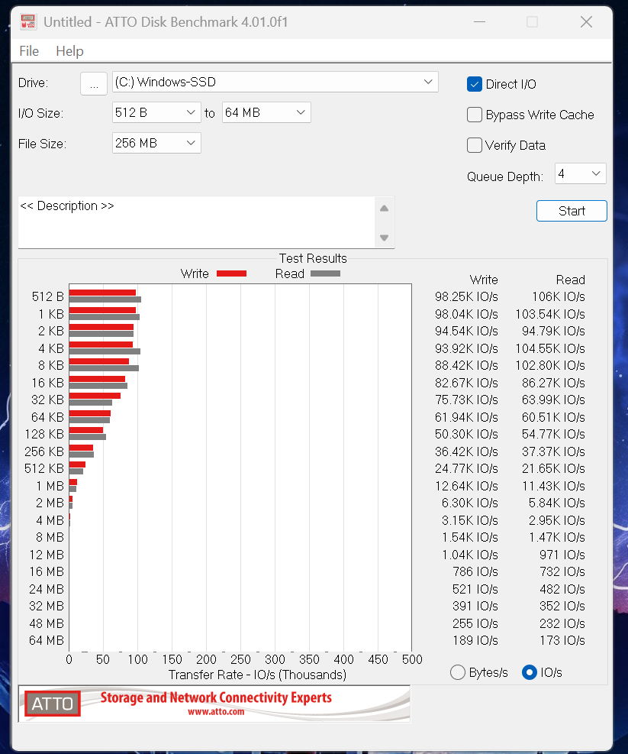Image resolution: width=628 pixels, height=754 pixels.
Task: Open the Queue Depth dropdown
Action: point(581,173)
